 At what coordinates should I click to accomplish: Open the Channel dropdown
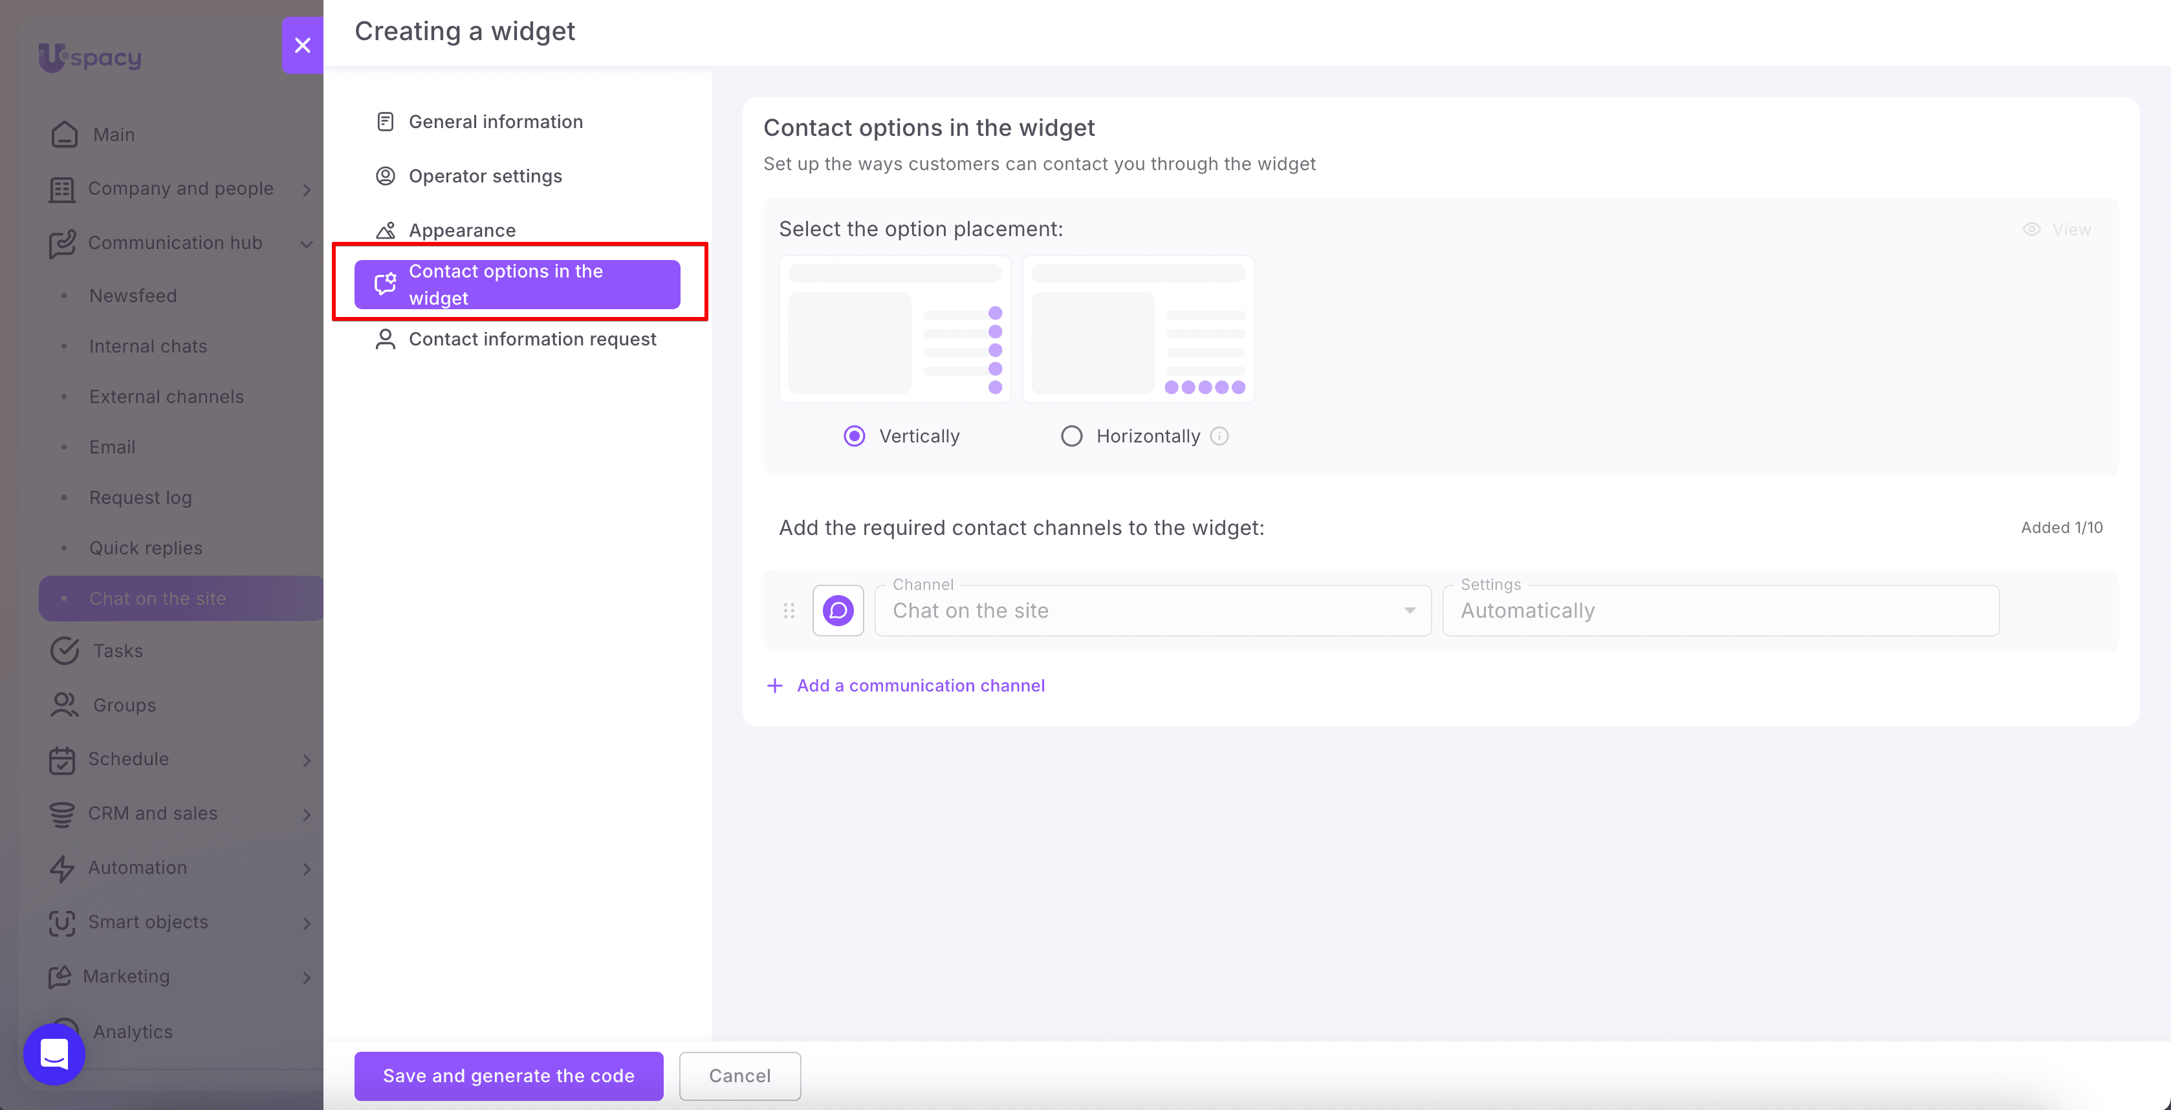pos(1153,610)
